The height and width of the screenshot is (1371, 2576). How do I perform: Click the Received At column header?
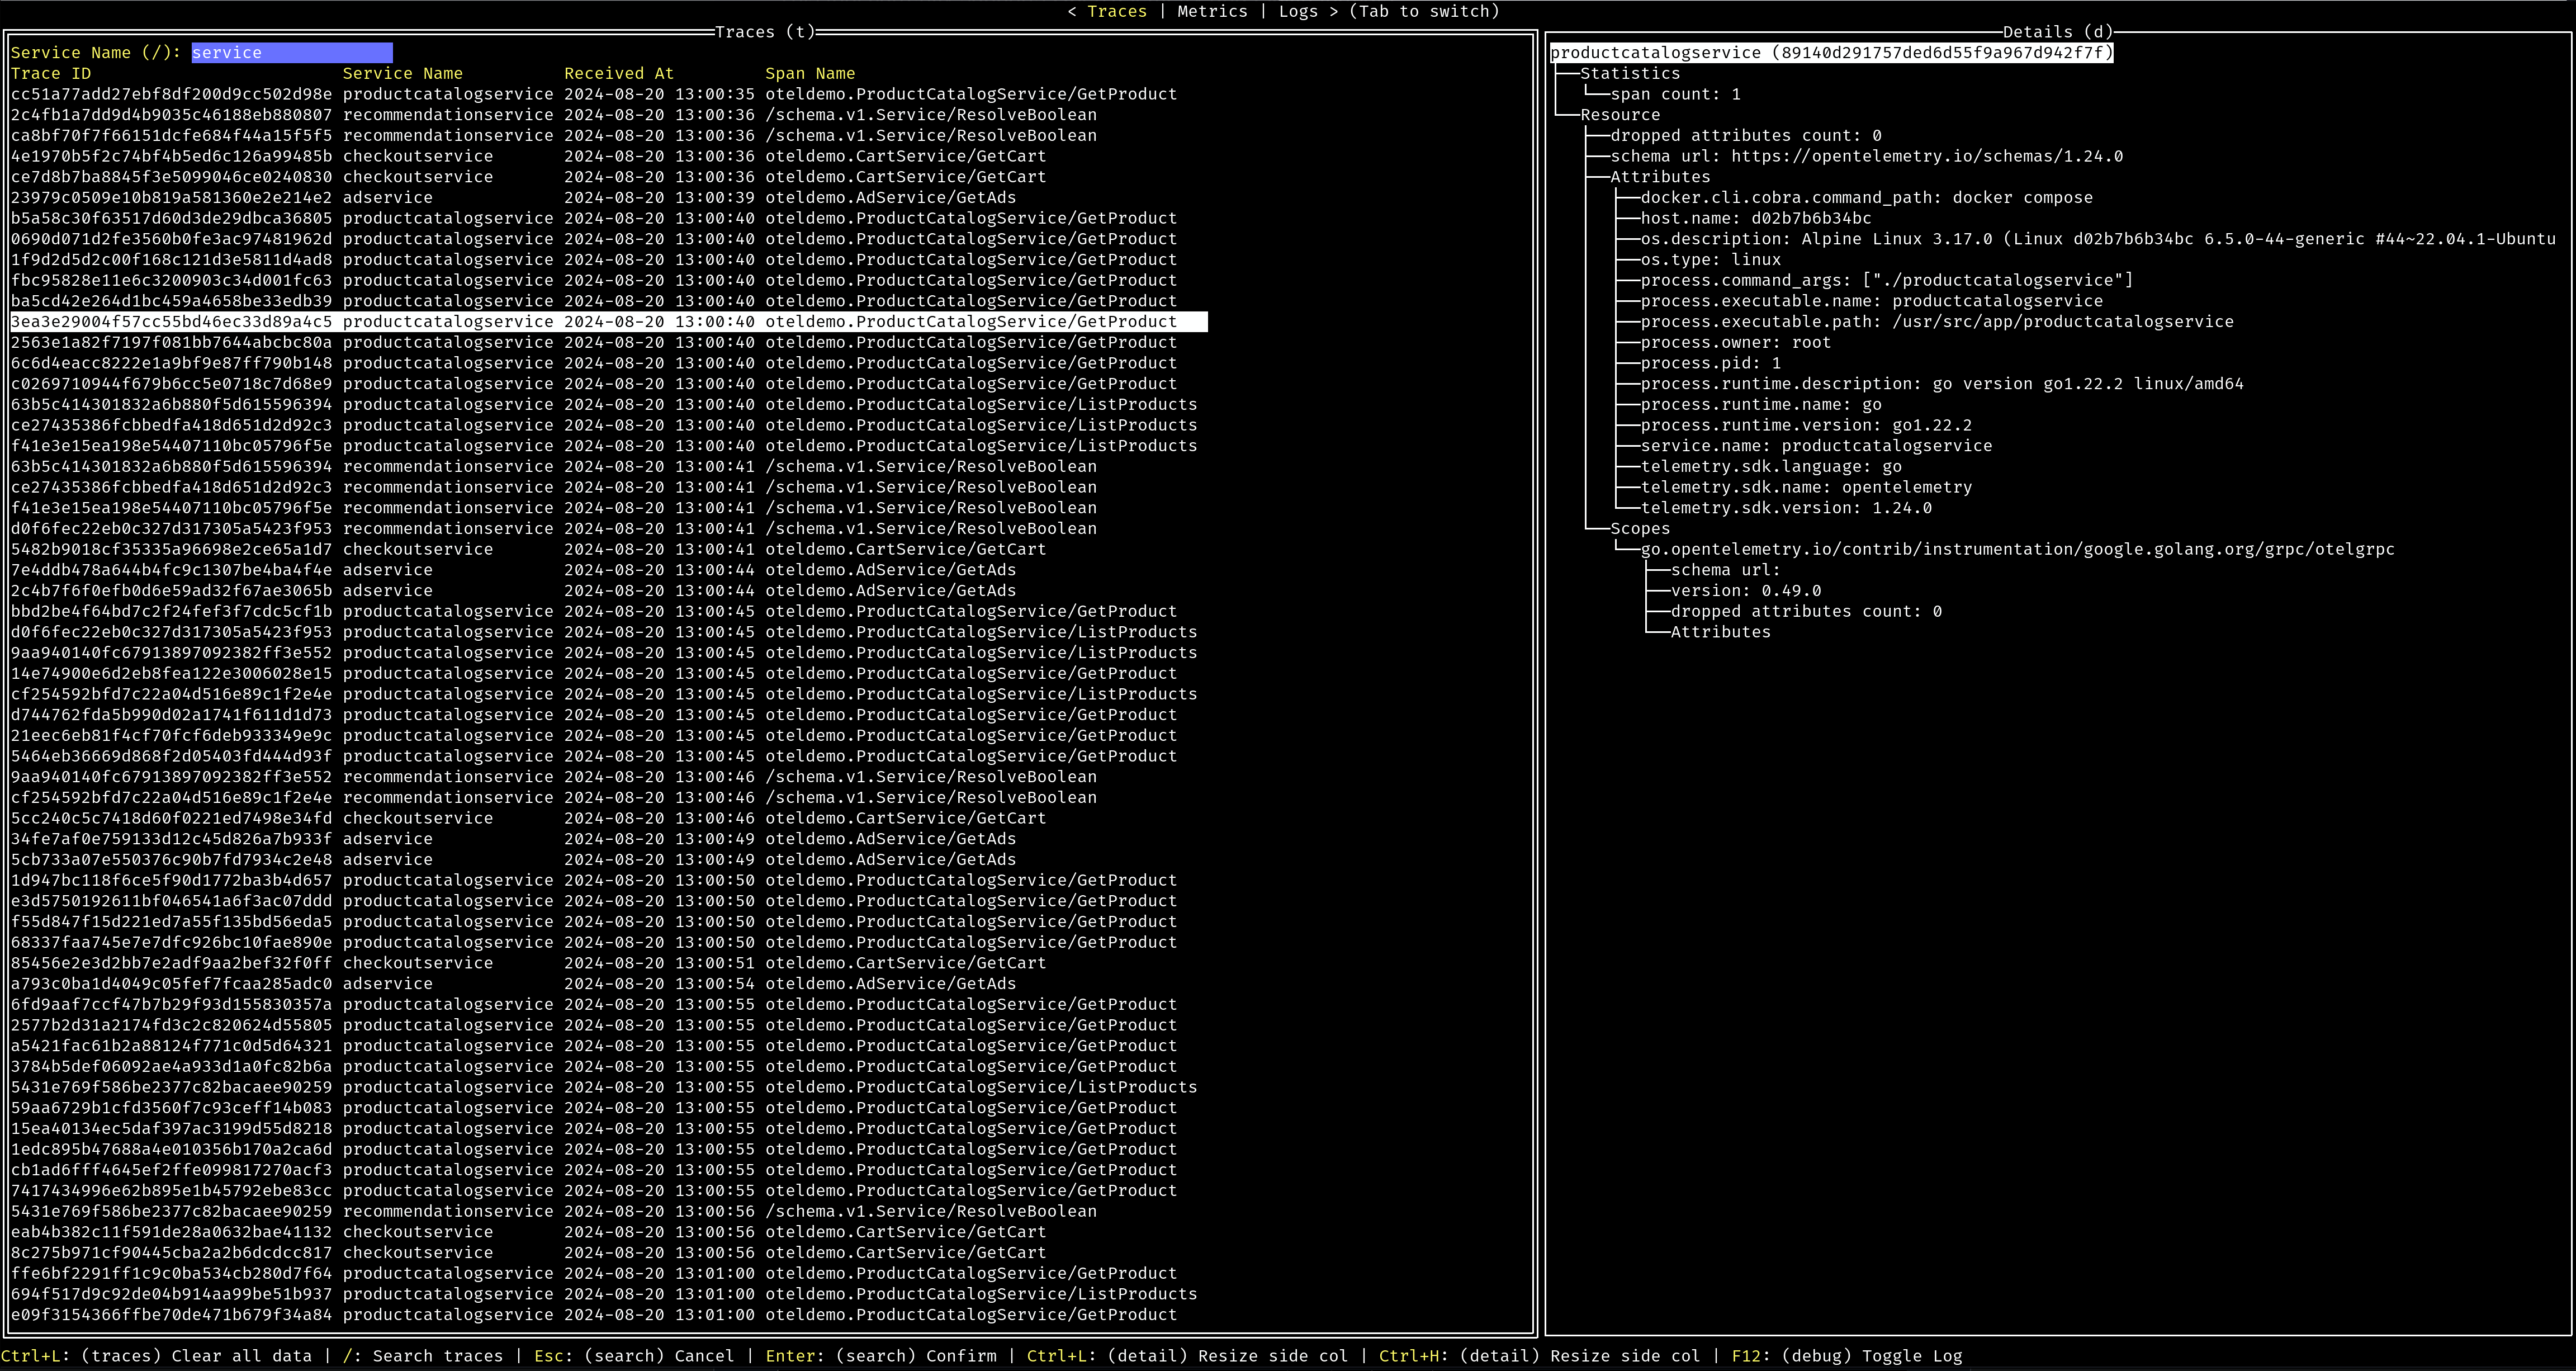[618, 74]
